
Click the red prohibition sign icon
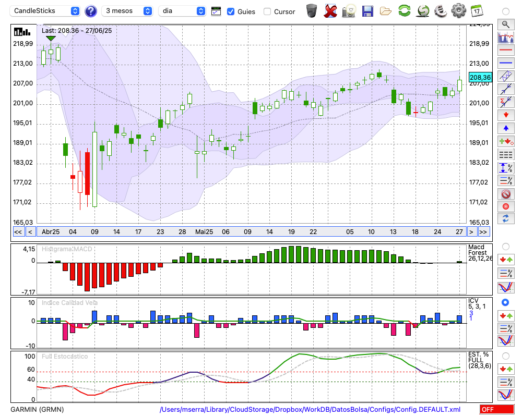click(x=506, y=193)
